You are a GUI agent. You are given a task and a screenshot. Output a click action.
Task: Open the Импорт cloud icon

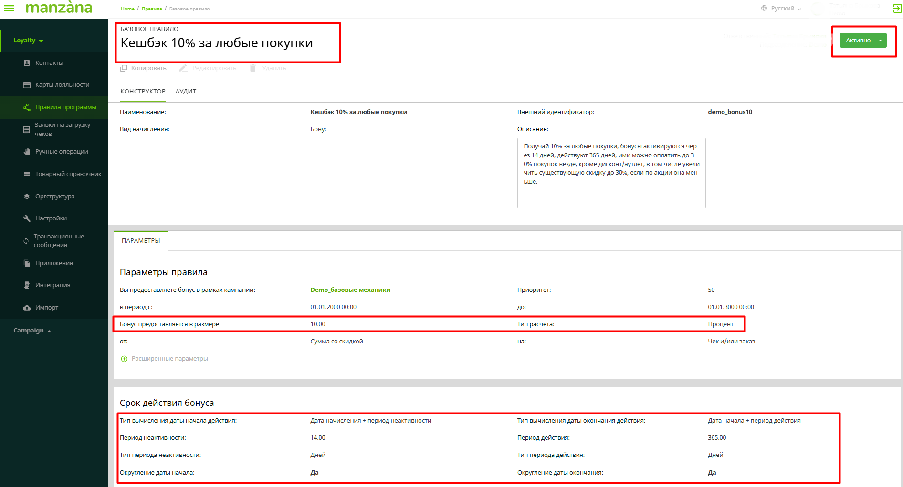[x=27, y=308]
